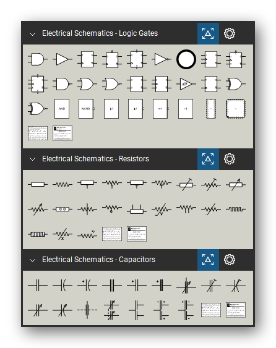Select the curved XNOR gate with bubble
The height and width of the screenshot is (348, 276).
point(38,109)
